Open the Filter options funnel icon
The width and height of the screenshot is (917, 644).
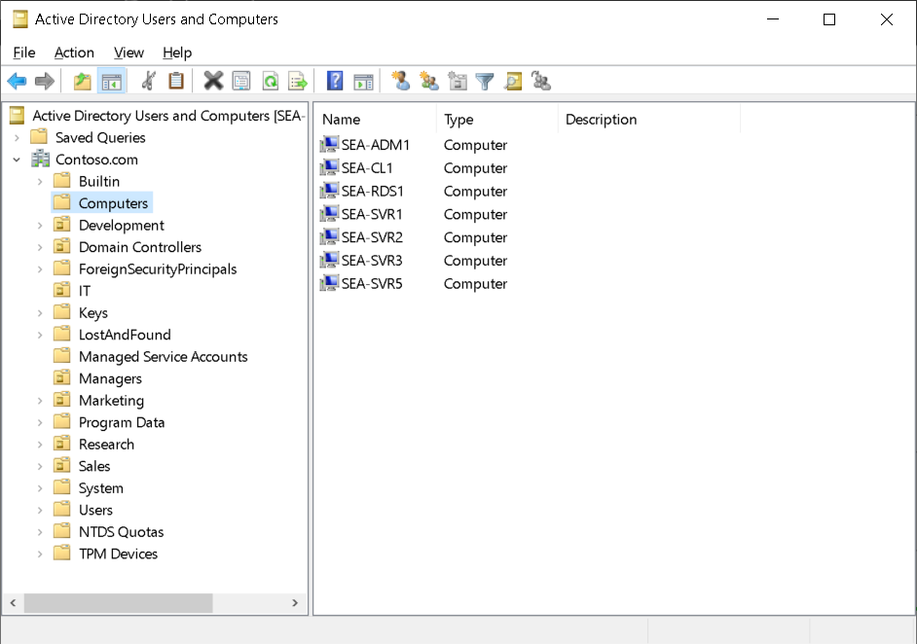484,81
